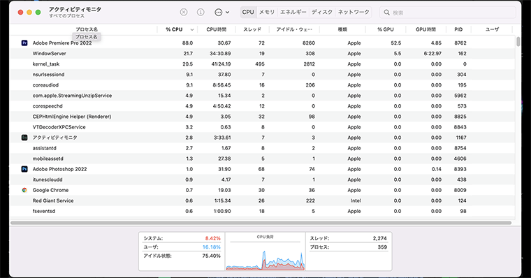Click the プロセス count 359
This screenshot has width=531, height=278.
coord(382,247)
